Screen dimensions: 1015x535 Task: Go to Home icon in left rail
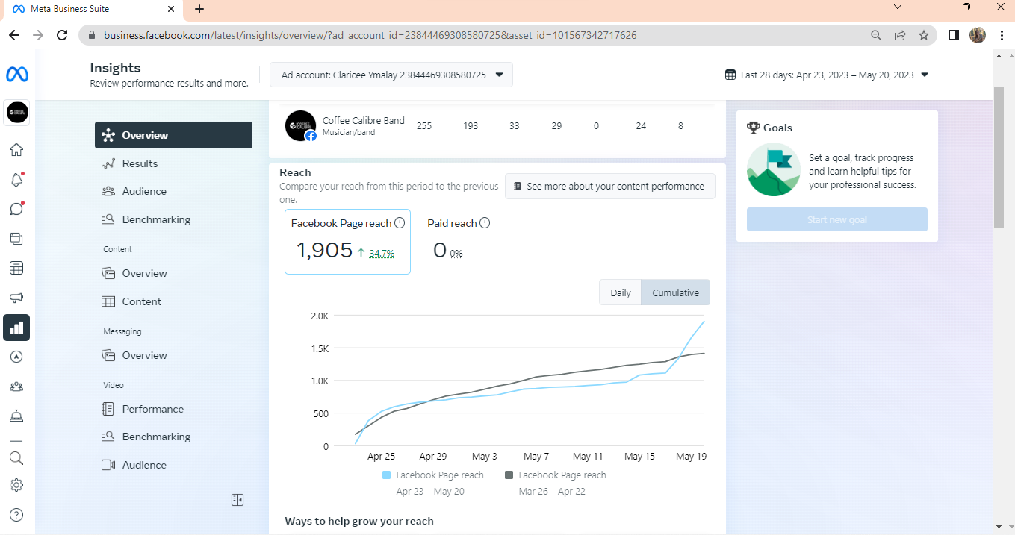click(16, 149)
